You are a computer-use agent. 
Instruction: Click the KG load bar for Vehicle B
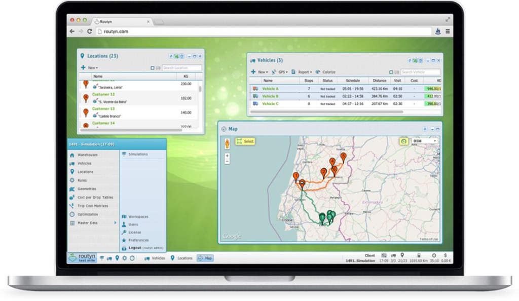pos(433,96)
